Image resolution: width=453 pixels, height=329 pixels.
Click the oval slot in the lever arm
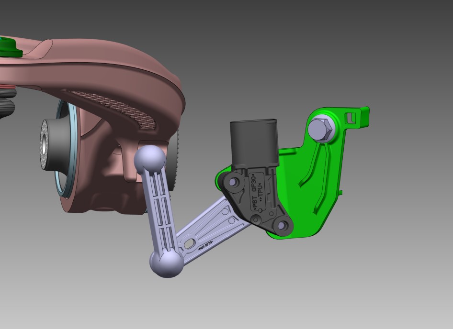click(x=190, y=244)
